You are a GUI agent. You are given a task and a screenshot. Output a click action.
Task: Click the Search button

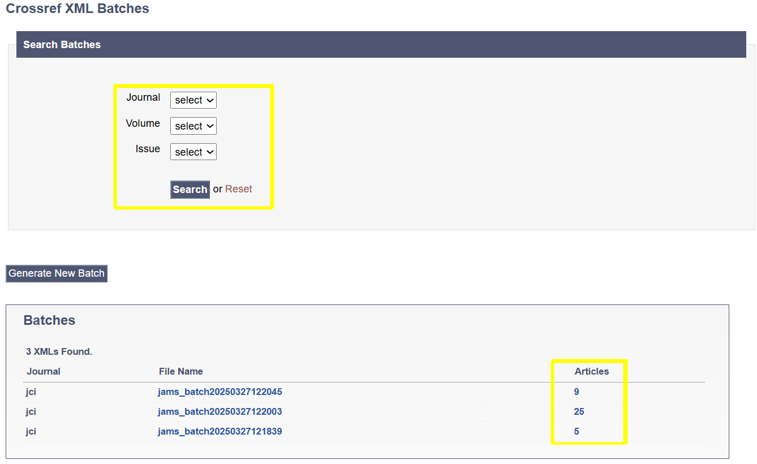190,190
